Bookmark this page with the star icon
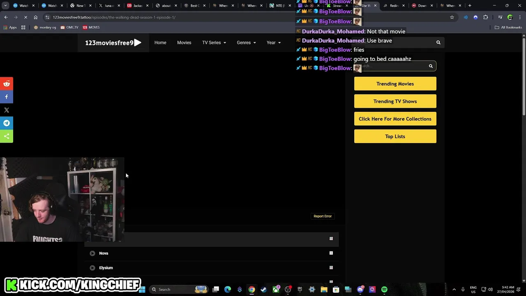 (x=452, y=17)
